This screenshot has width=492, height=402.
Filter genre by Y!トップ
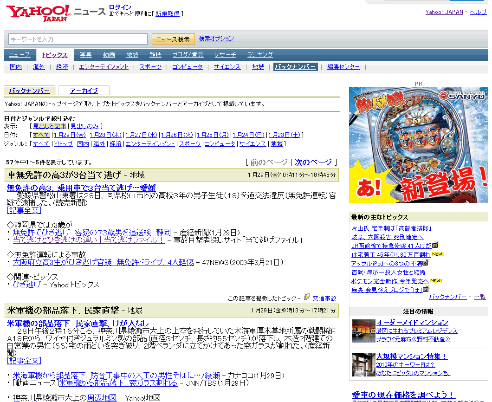pos(64,144)
